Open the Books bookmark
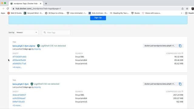Screen dimensions: 194x109 coord(135,13)
